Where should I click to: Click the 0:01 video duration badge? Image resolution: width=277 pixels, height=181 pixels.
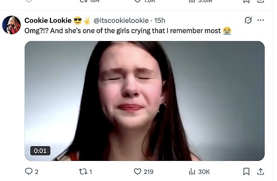40,151
